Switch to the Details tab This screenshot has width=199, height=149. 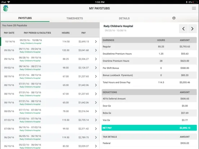[x=124, y=18]
